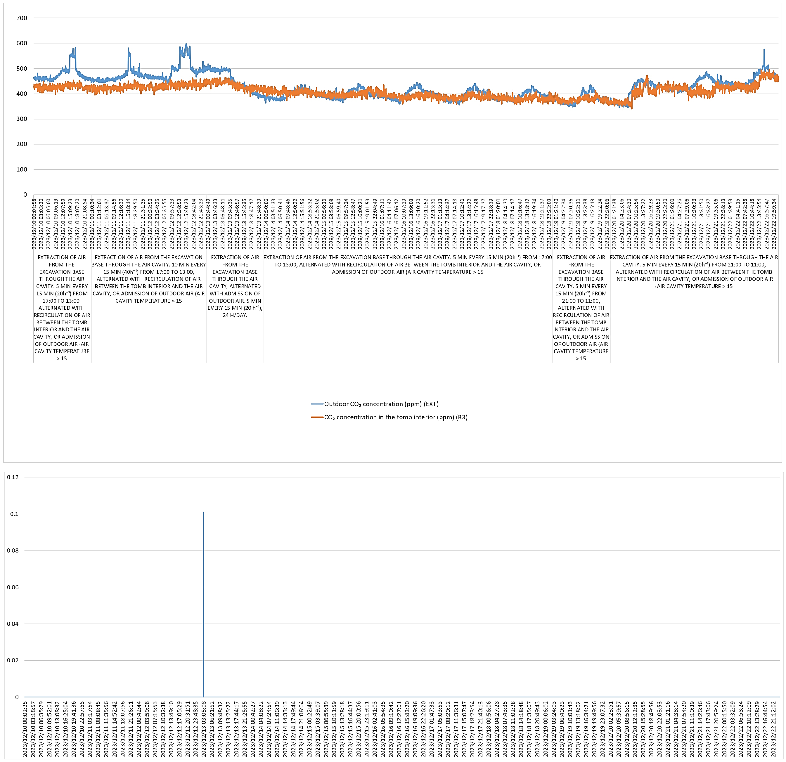Click the blue Outdoor CO₂ legend line marker
Image resolution: width=786 pixels, height=762 pixels.
(317, 404)
